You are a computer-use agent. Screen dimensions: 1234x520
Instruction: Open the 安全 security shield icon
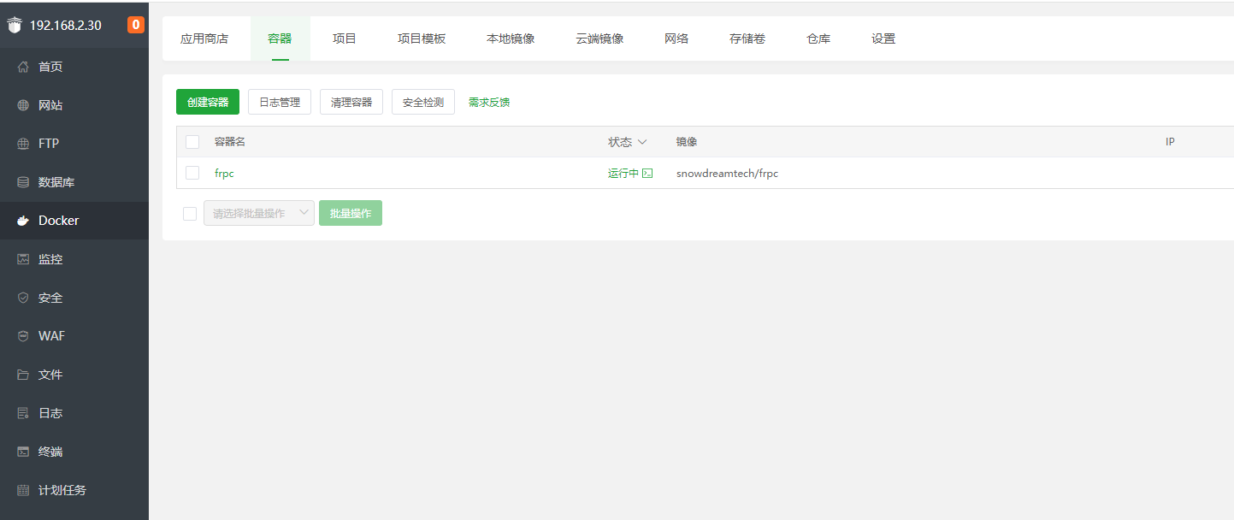22,297
